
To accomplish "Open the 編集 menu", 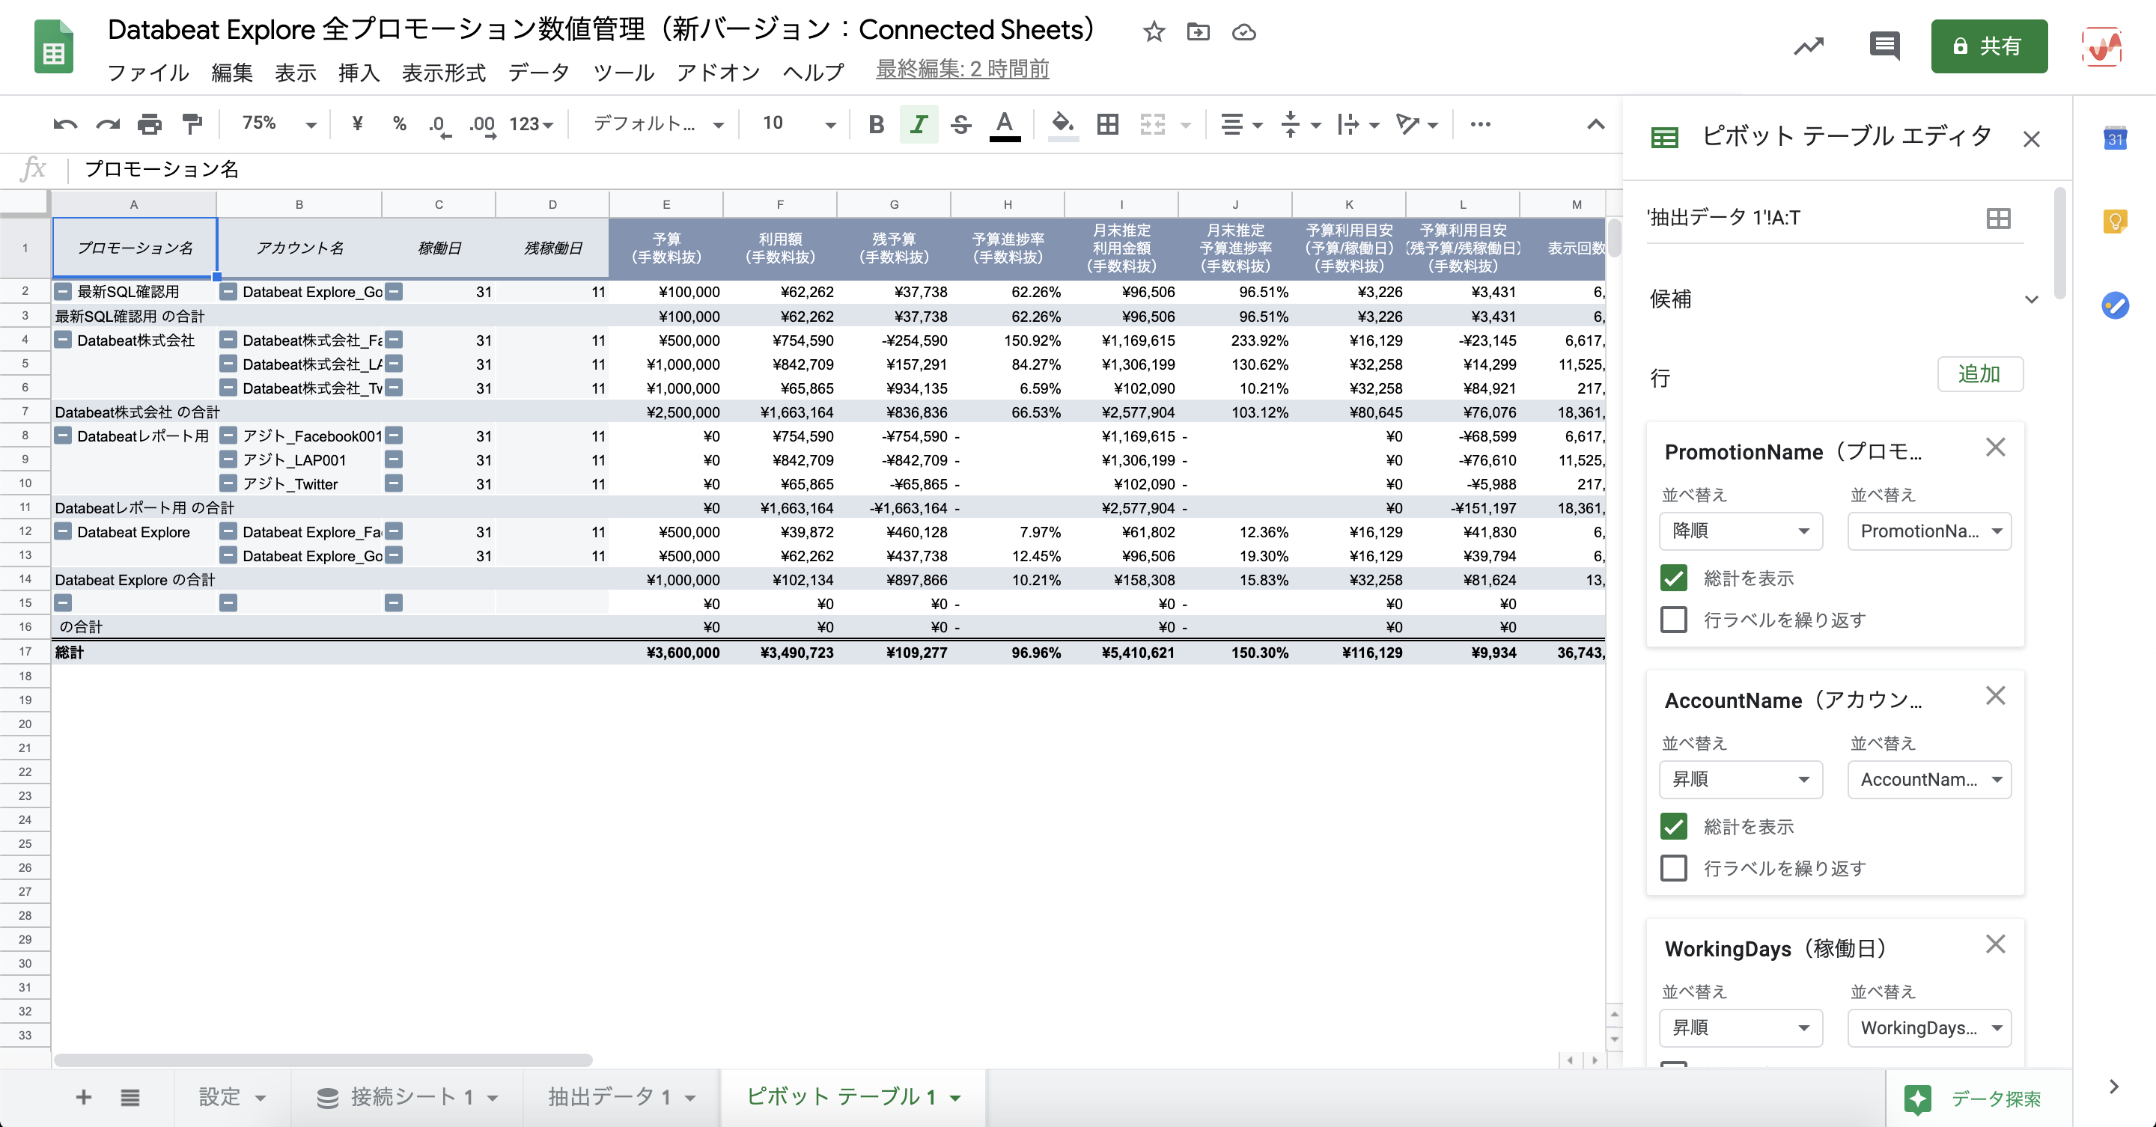I will coord(232,72).
